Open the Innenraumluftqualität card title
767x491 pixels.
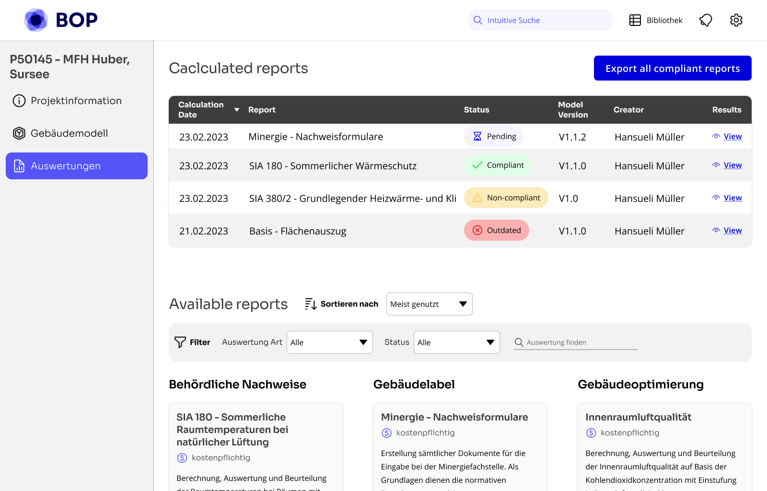pyautogui.click(x=639, y=417)
